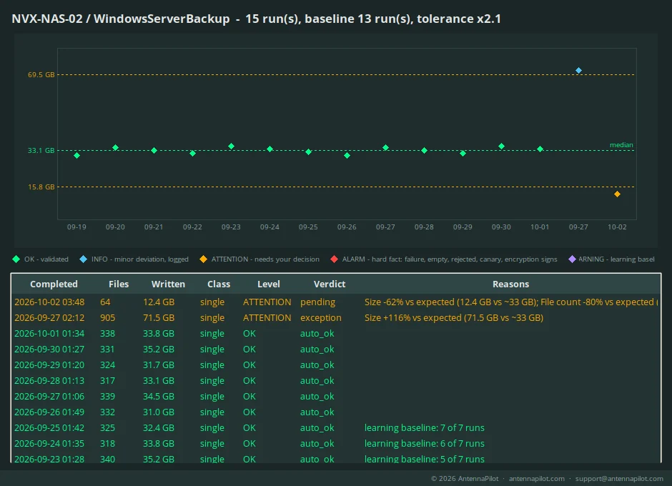Sort by the Files column header
The image size is (672, 486).
pyautogui.click(x=119, y=284)
